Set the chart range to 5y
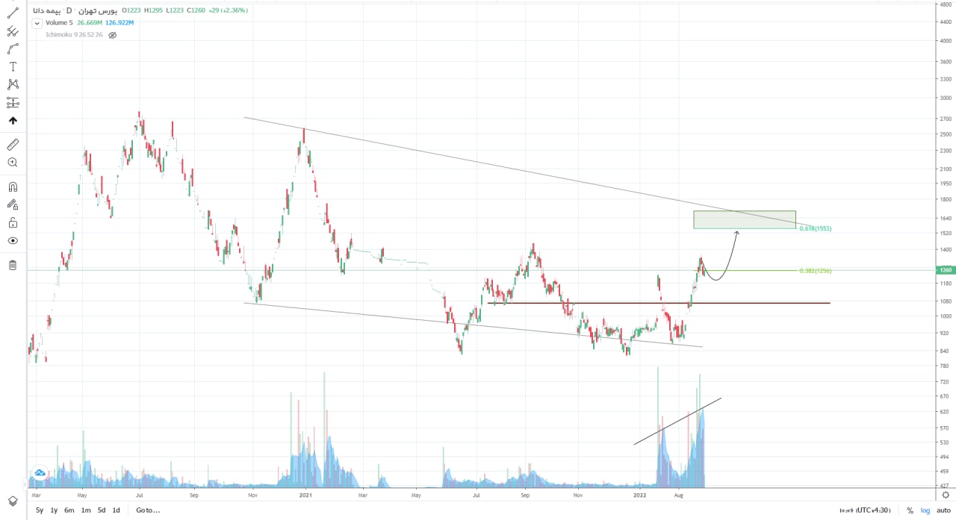The height and width of the screenshot is (520, 956). pyautogui.click(x=39, y=510)
